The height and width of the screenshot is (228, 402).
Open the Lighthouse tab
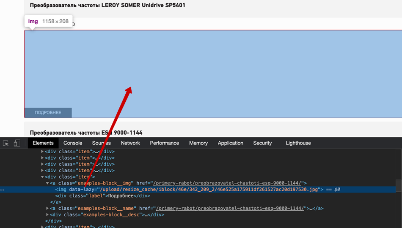(298, 143)
